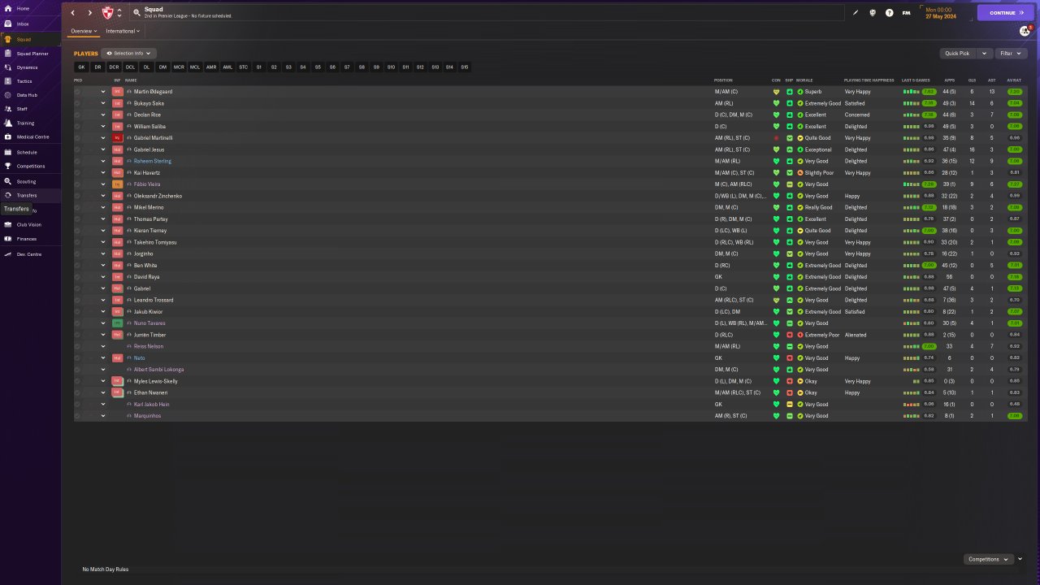Viewport: 1040px width, 585px height.
Task: Click the Training sidebar icon
Action: tap(7, 123)
